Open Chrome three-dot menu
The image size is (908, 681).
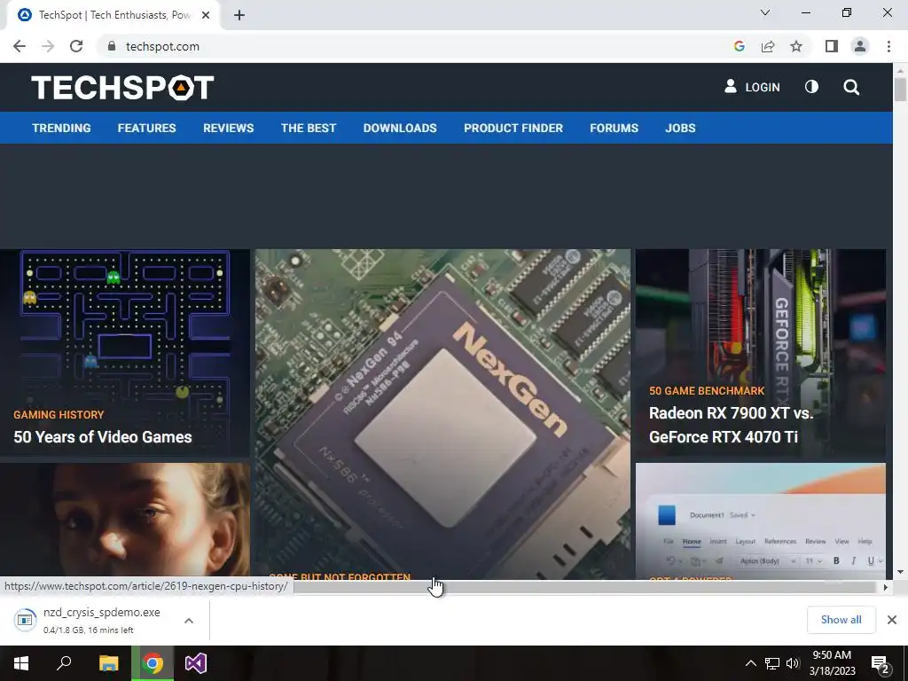(x=888, y=46)
